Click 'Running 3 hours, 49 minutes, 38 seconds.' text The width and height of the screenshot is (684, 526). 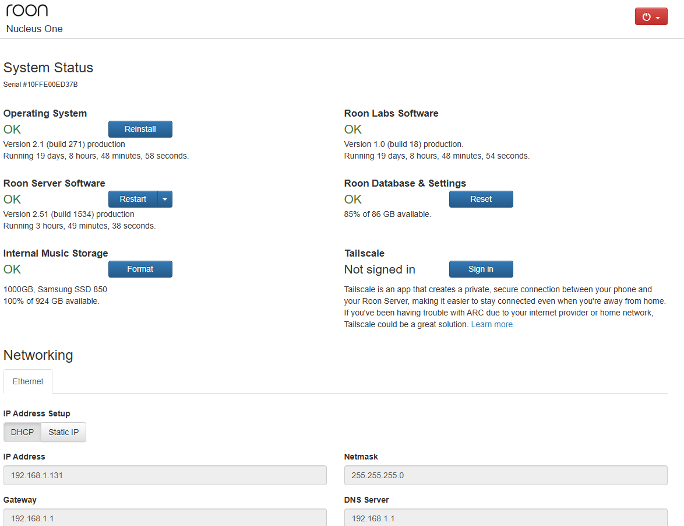coord(79,226)
